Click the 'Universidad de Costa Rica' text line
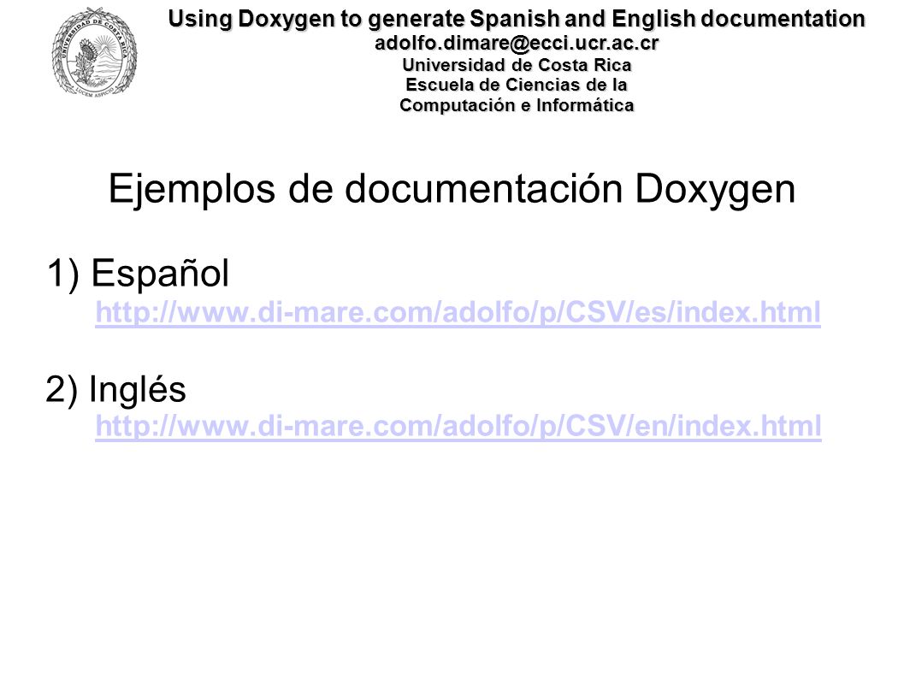904x679 pixels. [x=517, y=64]
